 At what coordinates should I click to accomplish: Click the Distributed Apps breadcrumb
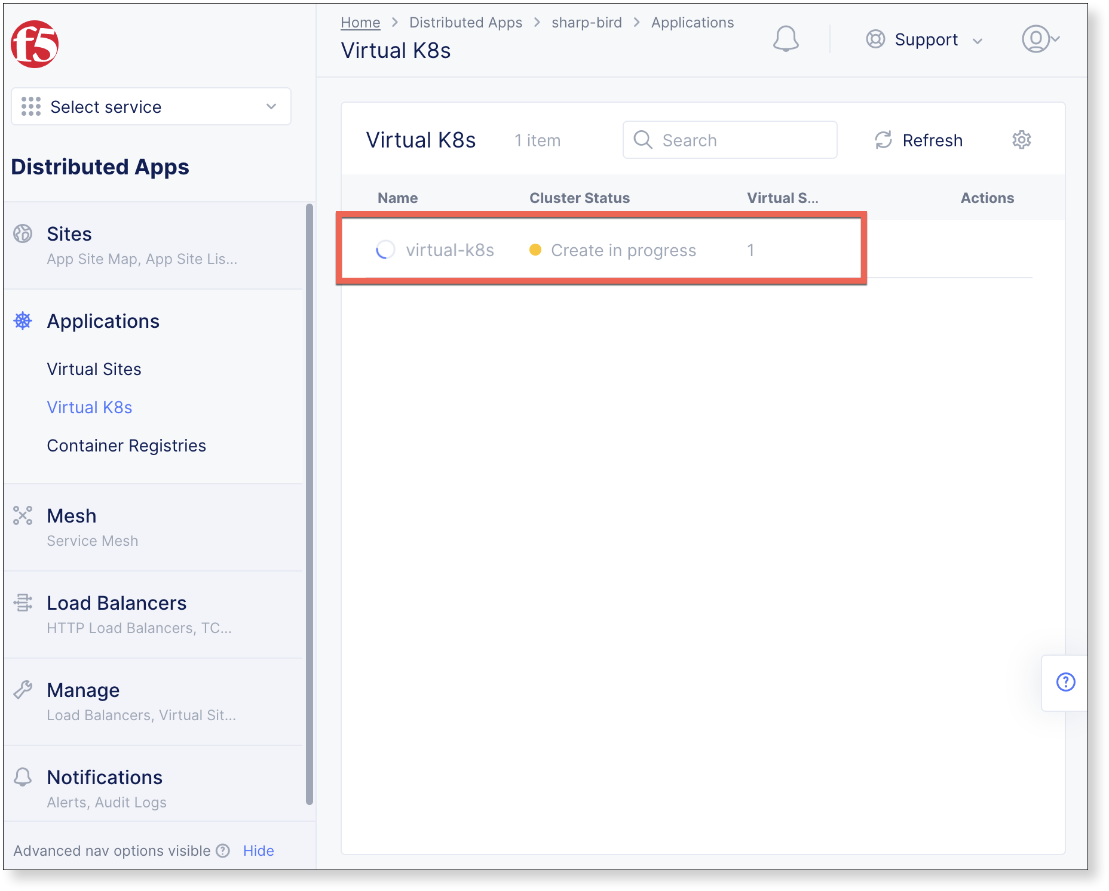(465, 23)
